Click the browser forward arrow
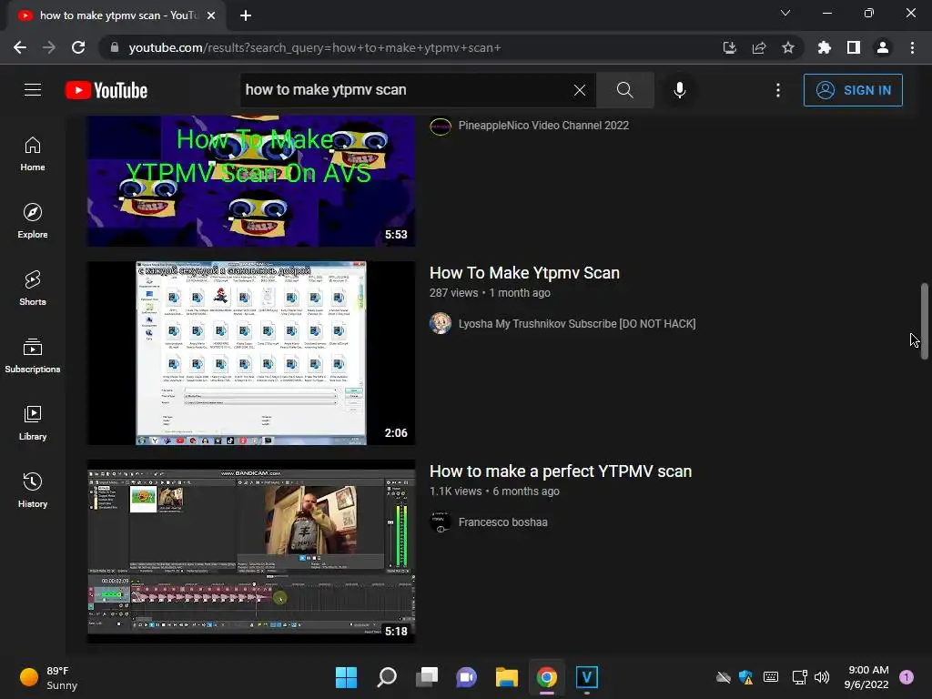The width and height of the screenshot is (932, 699). pyautogui.click(x=49, y=47)
